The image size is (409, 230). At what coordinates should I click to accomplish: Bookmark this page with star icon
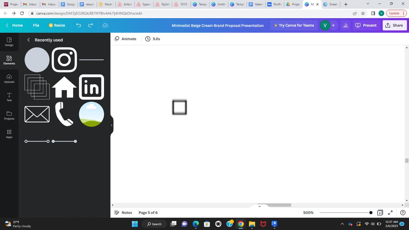click(x=363, y=13)
